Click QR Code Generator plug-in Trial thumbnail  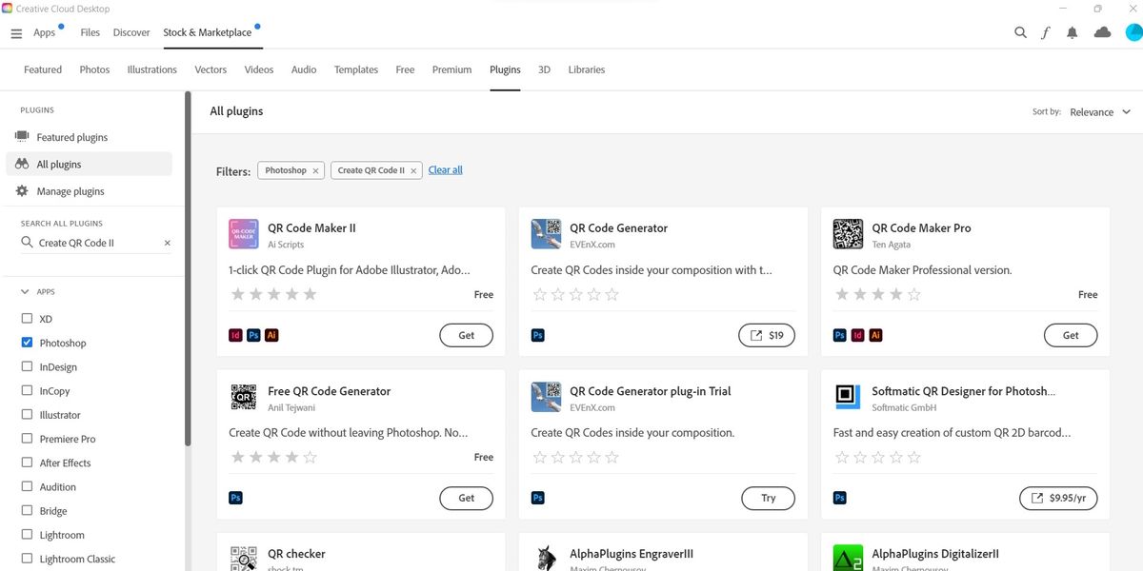point(546,397)
